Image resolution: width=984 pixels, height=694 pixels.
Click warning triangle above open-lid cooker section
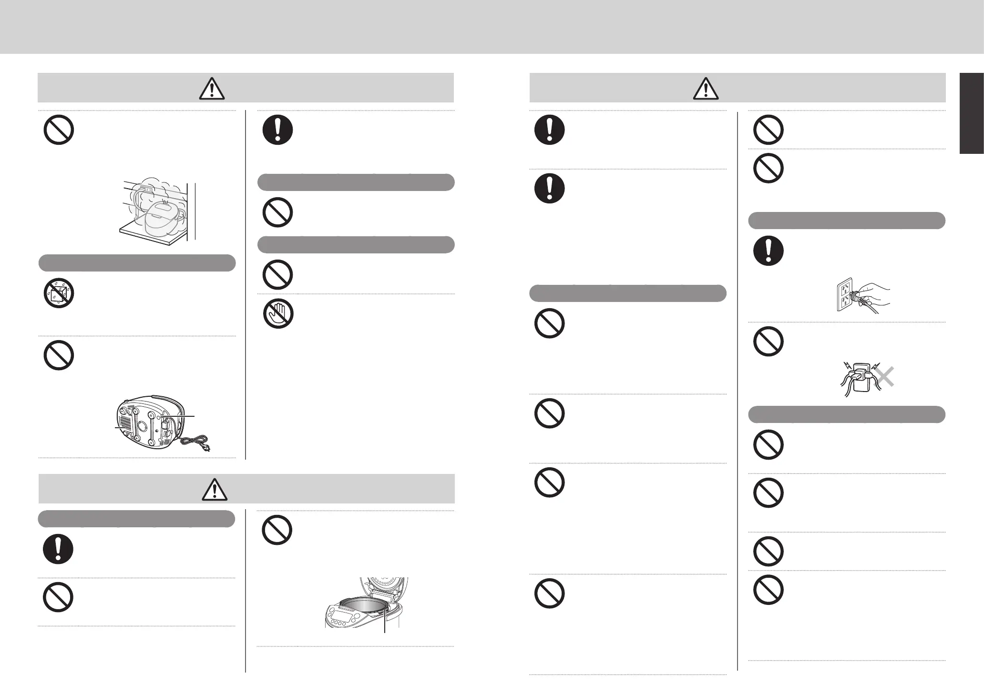click(215, 489)
